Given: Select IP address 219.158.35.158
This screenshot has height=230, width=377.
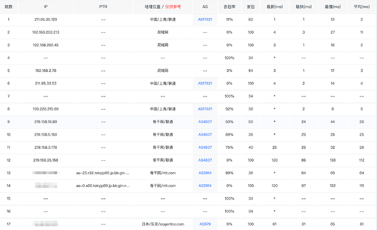Looking at the screenshot, I should (x=46, y=160).
